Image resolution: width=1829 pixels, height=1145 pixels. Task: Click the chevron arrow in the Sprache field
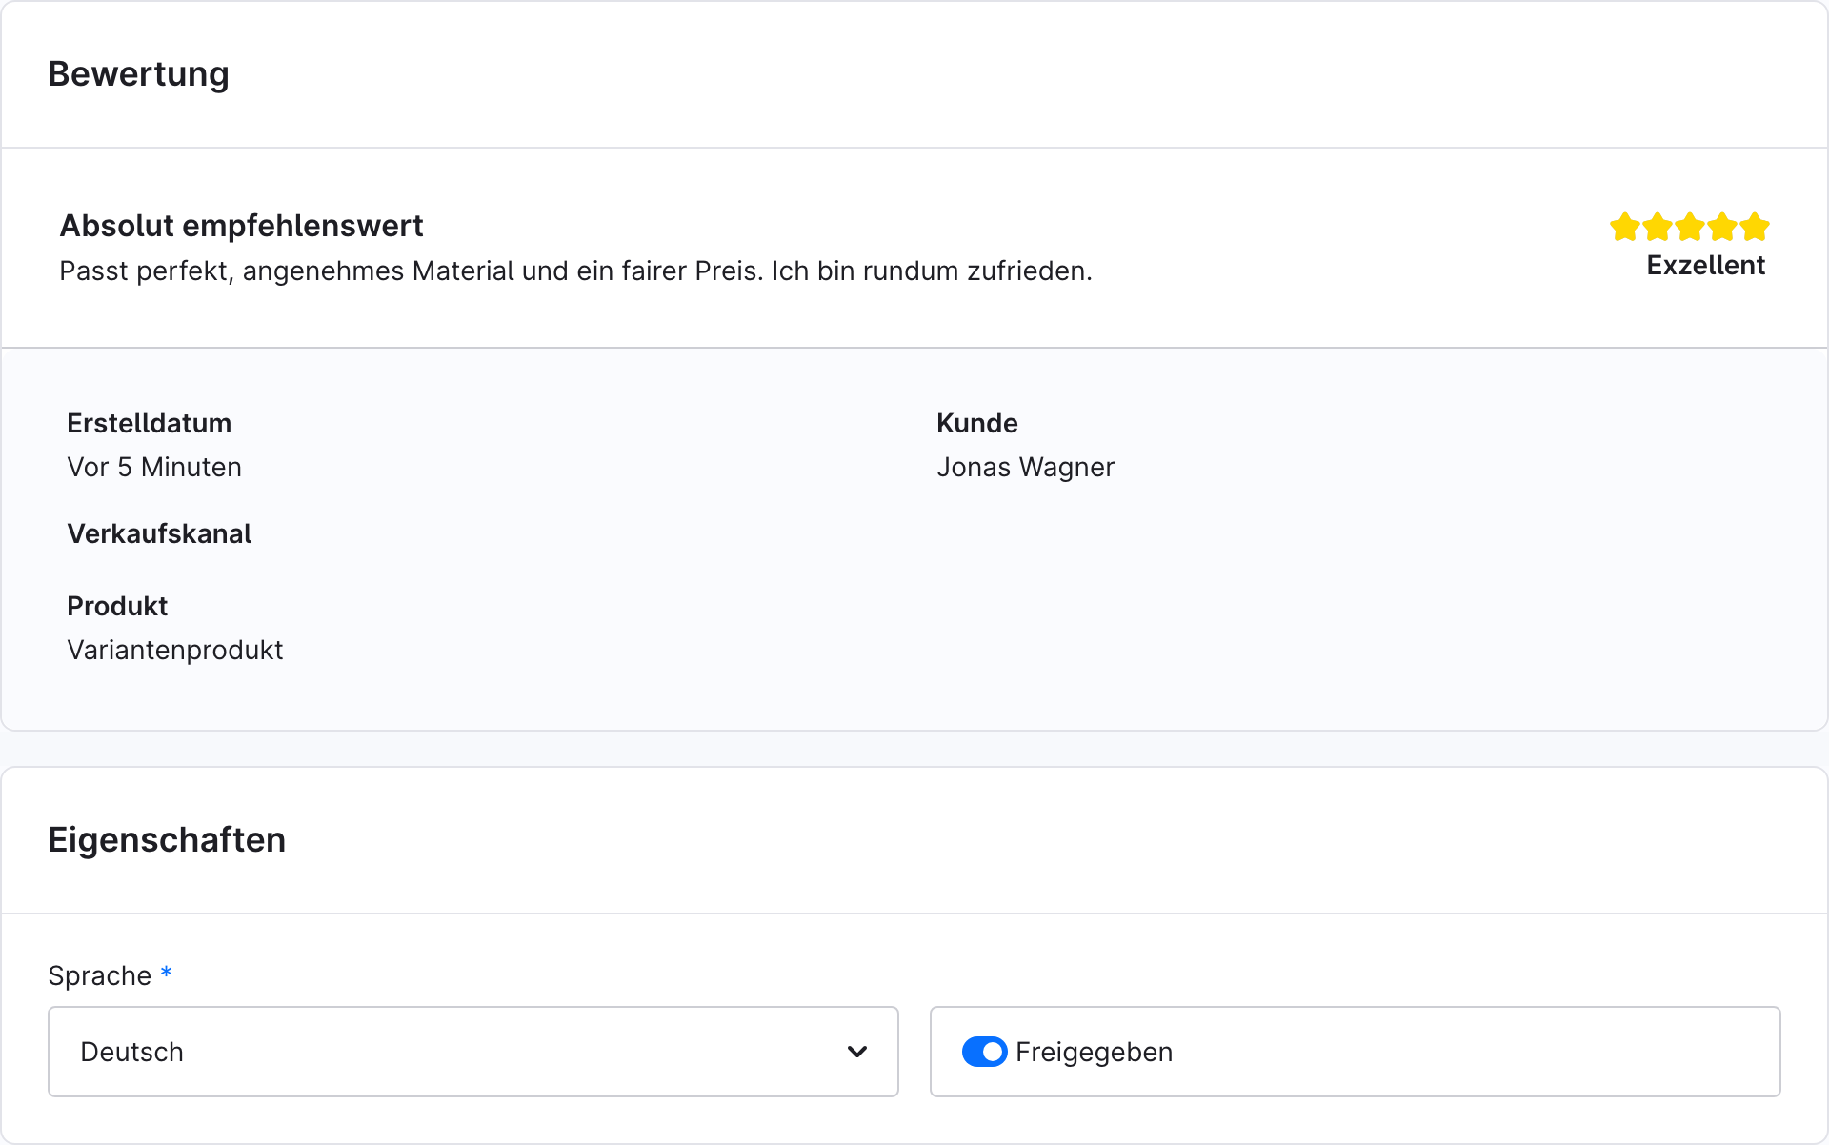[x=857, y=1052]
